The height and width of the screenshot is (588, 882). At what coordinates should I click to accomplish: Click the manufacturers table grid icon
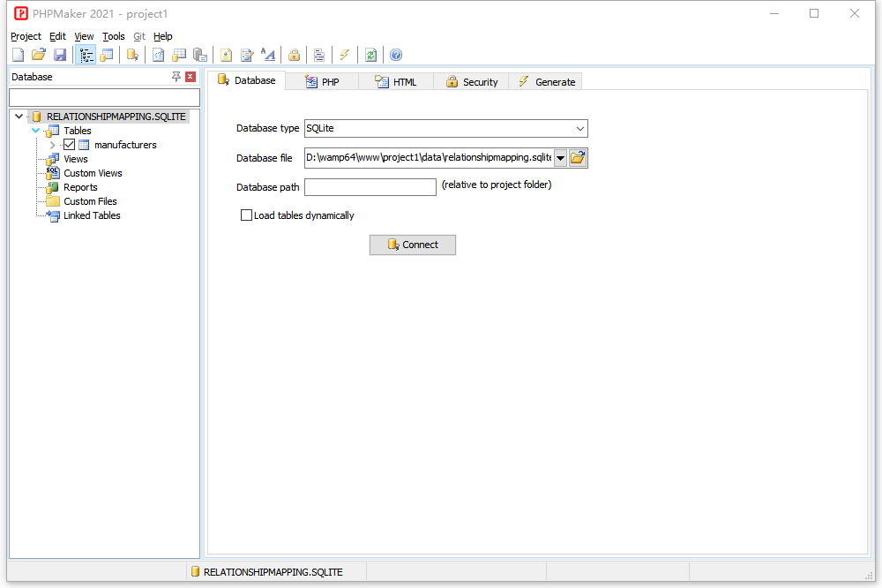click(x=84, y=146)
